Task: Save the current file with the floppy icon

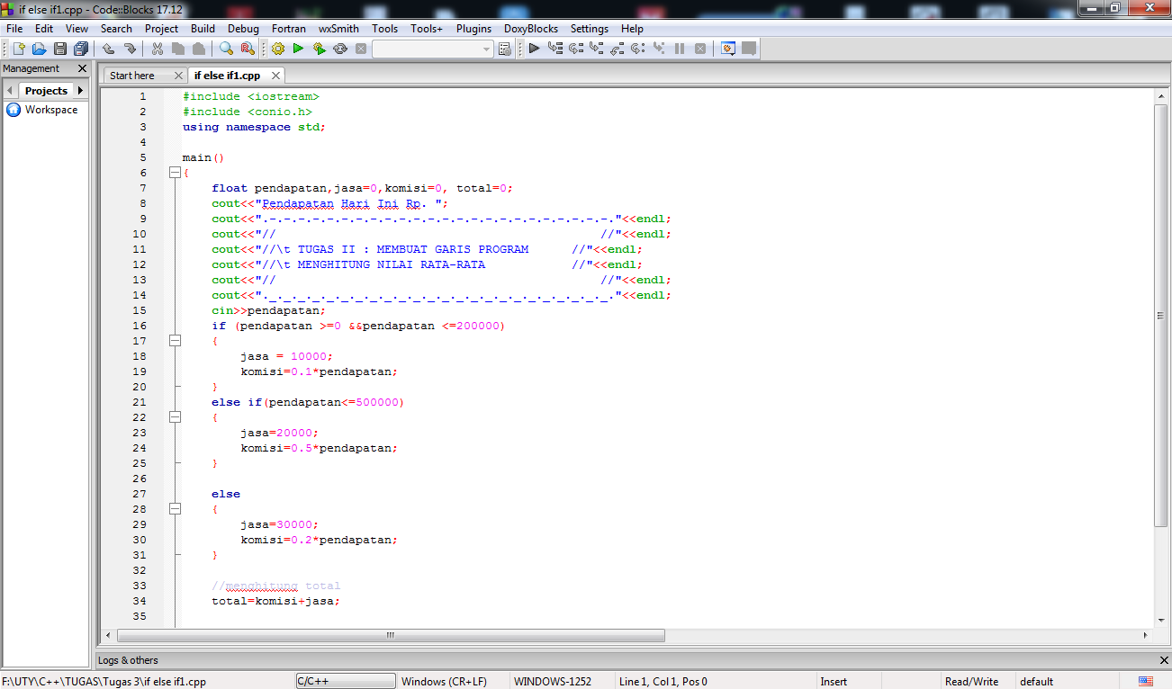Action: coord(60,49)
